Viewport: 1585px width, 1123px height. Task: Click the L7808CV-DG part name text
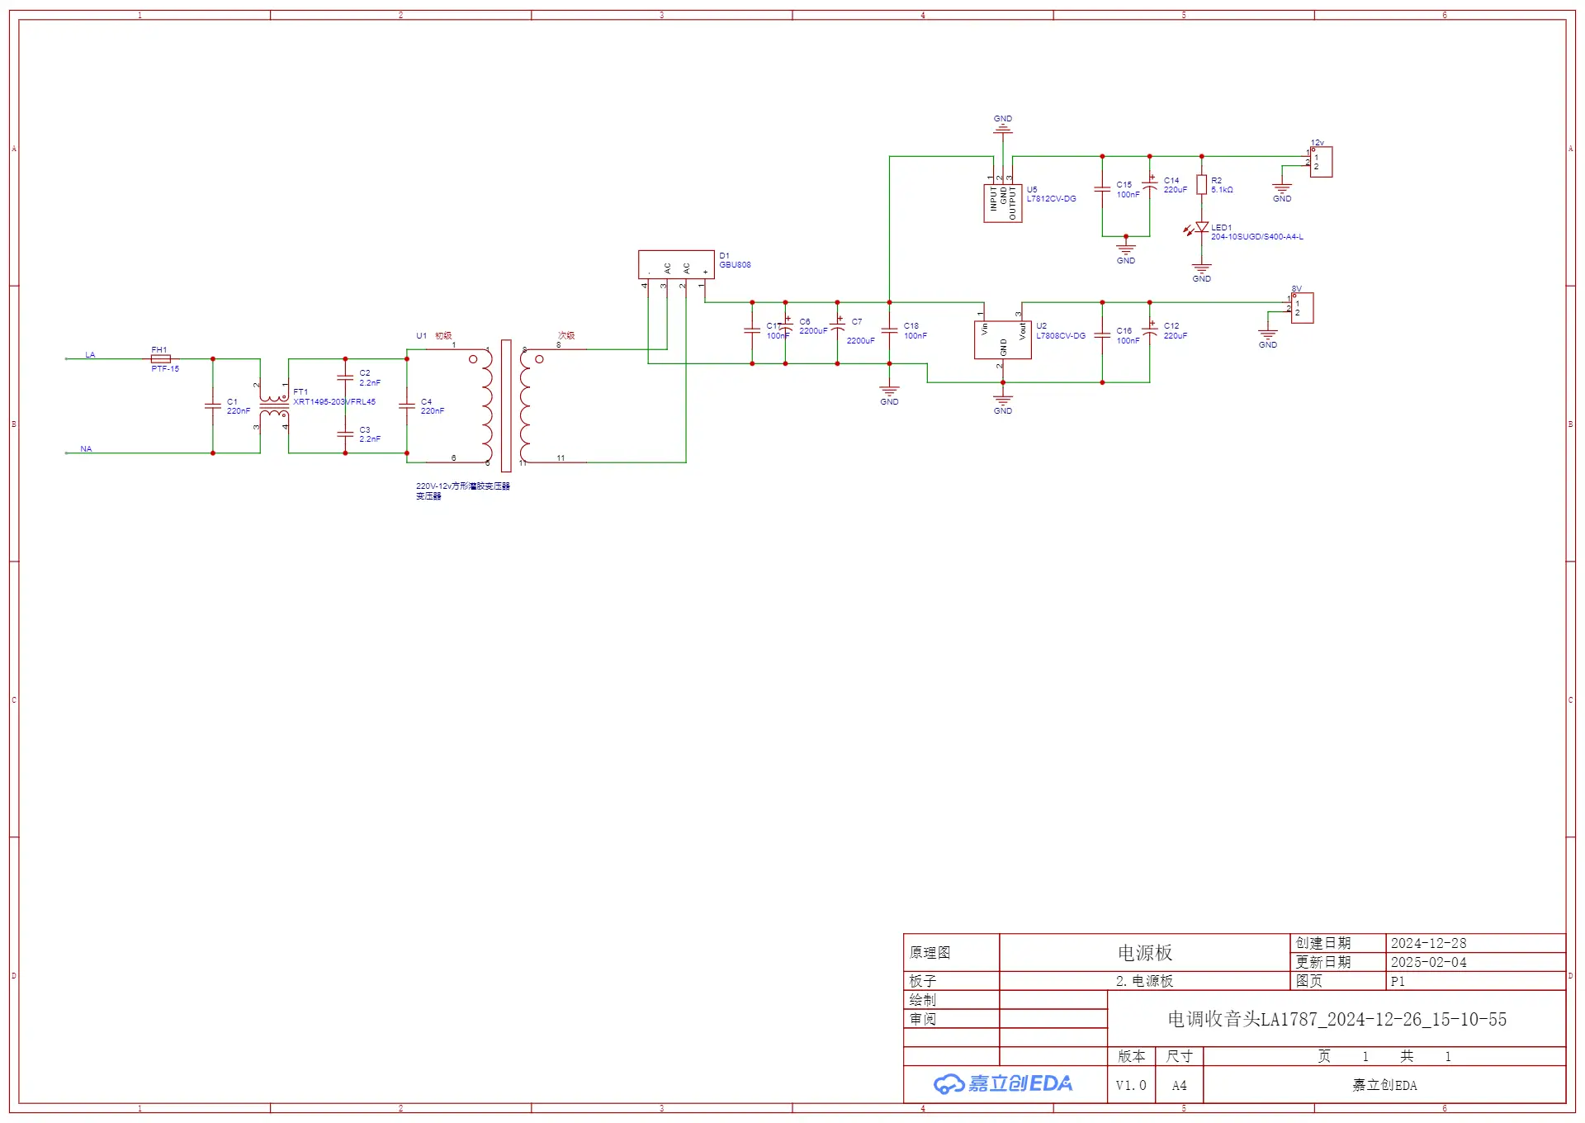[x=1061, y=336]
